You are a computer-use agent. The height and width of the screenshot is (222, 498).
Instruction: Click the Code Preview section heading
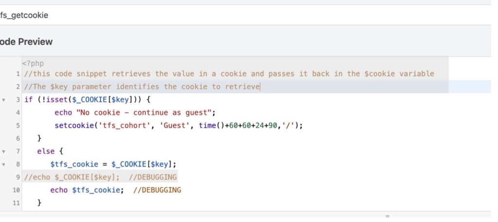[26, 42]
